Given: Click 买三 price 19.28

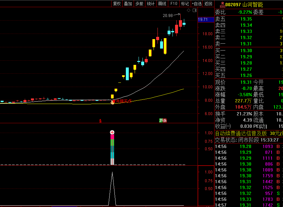Looking at the screenshot, I should pos(246,63).
